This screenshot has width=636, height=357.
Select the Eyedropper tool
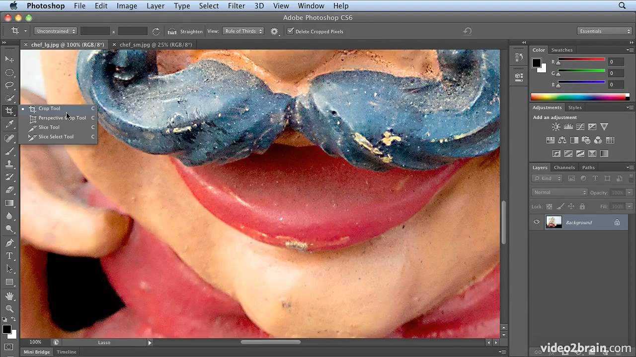tap(9, 124)
